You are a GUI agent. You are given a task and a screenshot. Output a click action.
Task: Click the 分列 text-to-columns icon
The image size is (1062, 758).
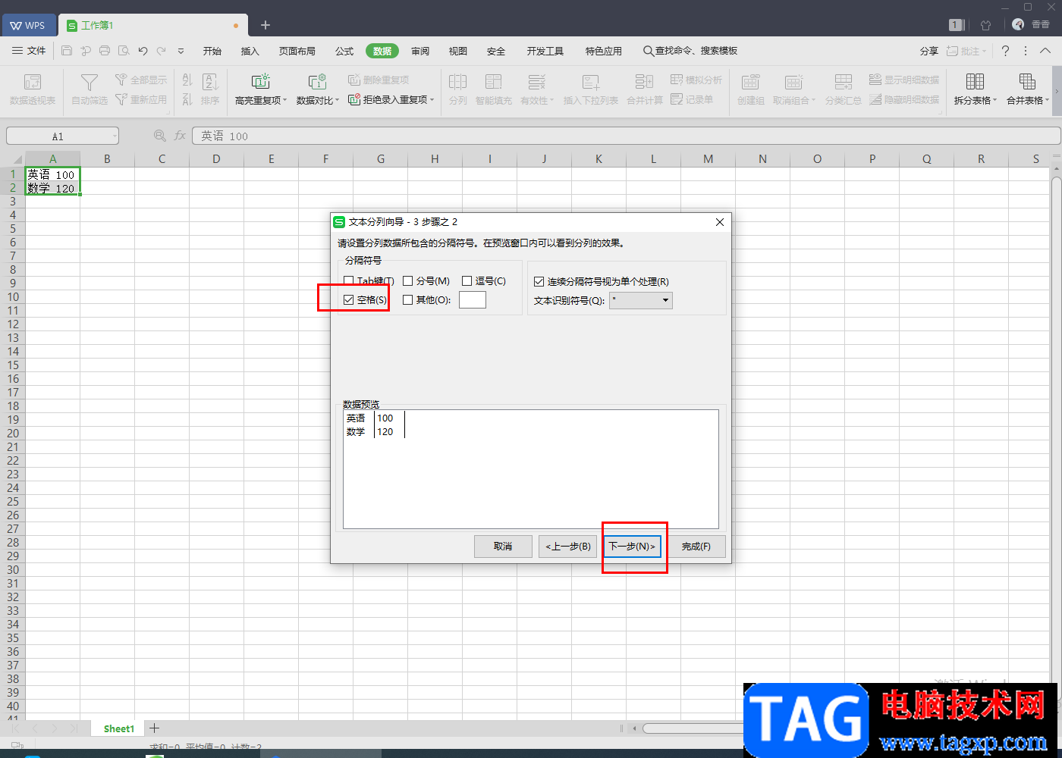457,82
